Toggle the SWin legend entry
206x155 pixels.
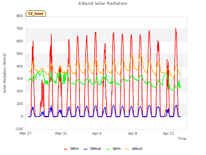click(71, 149)
